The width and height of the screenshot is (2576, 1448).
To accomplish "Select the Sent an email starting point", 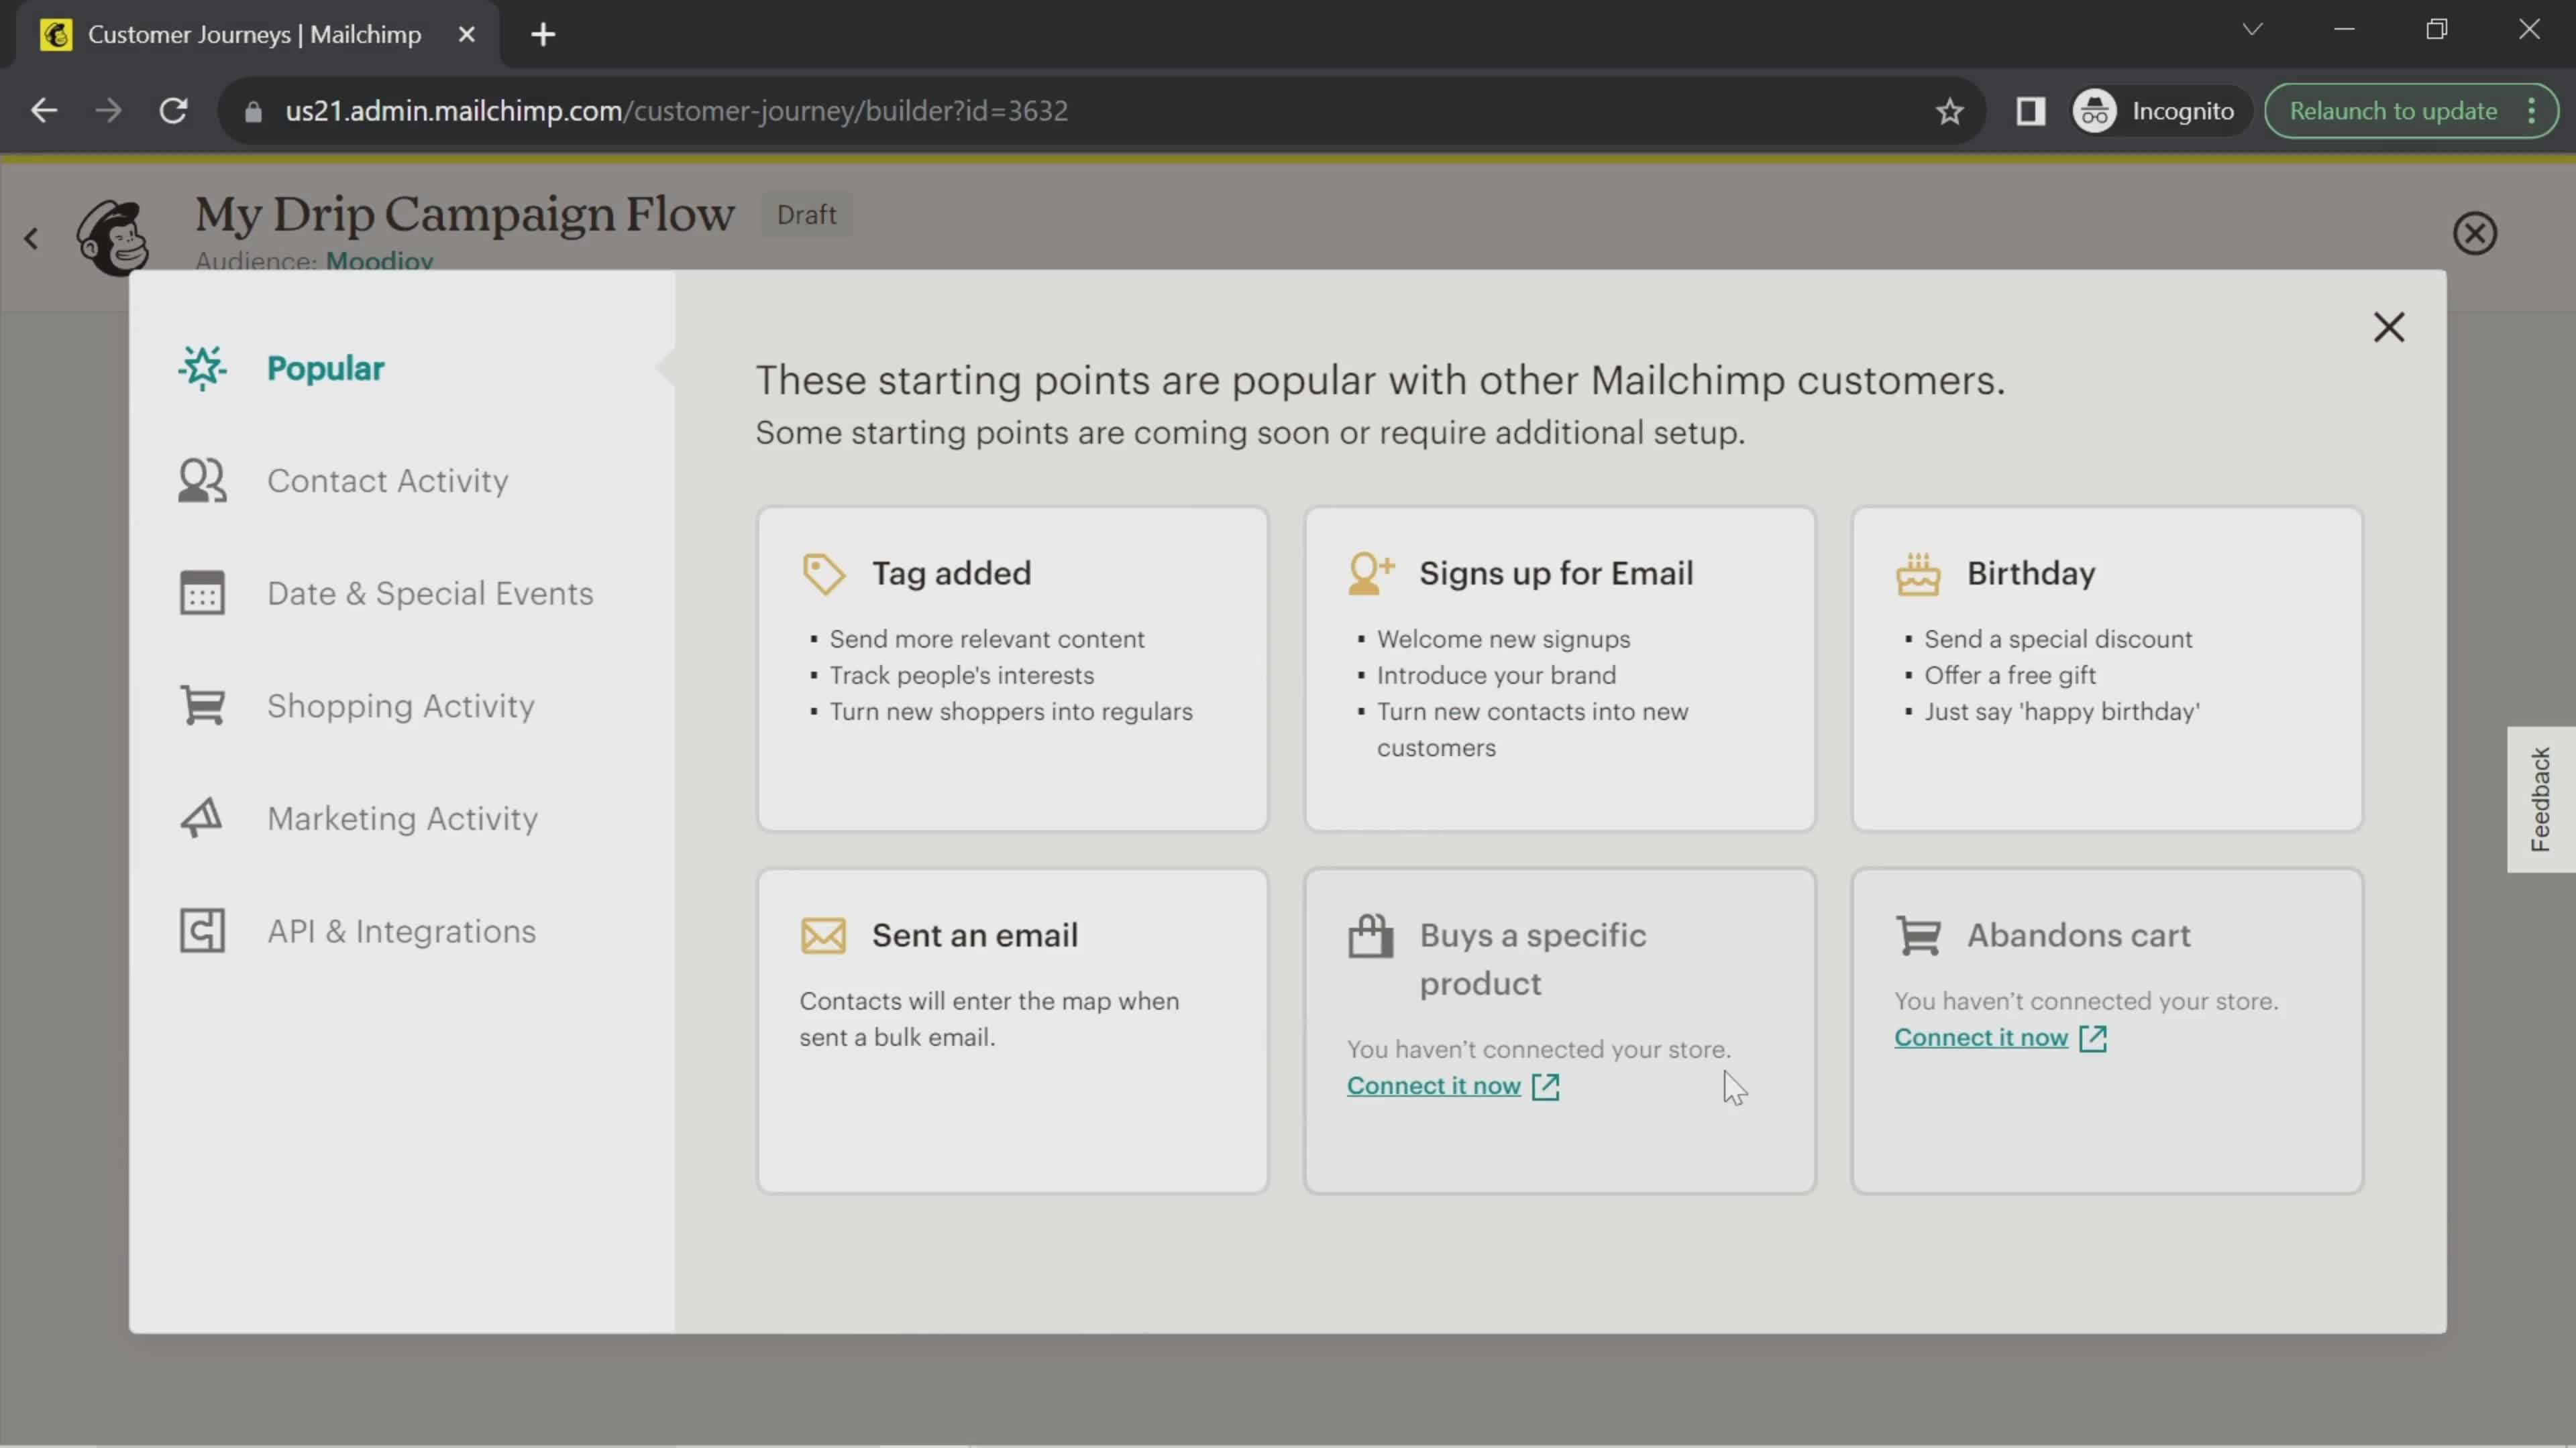I will (1012, 1029).
